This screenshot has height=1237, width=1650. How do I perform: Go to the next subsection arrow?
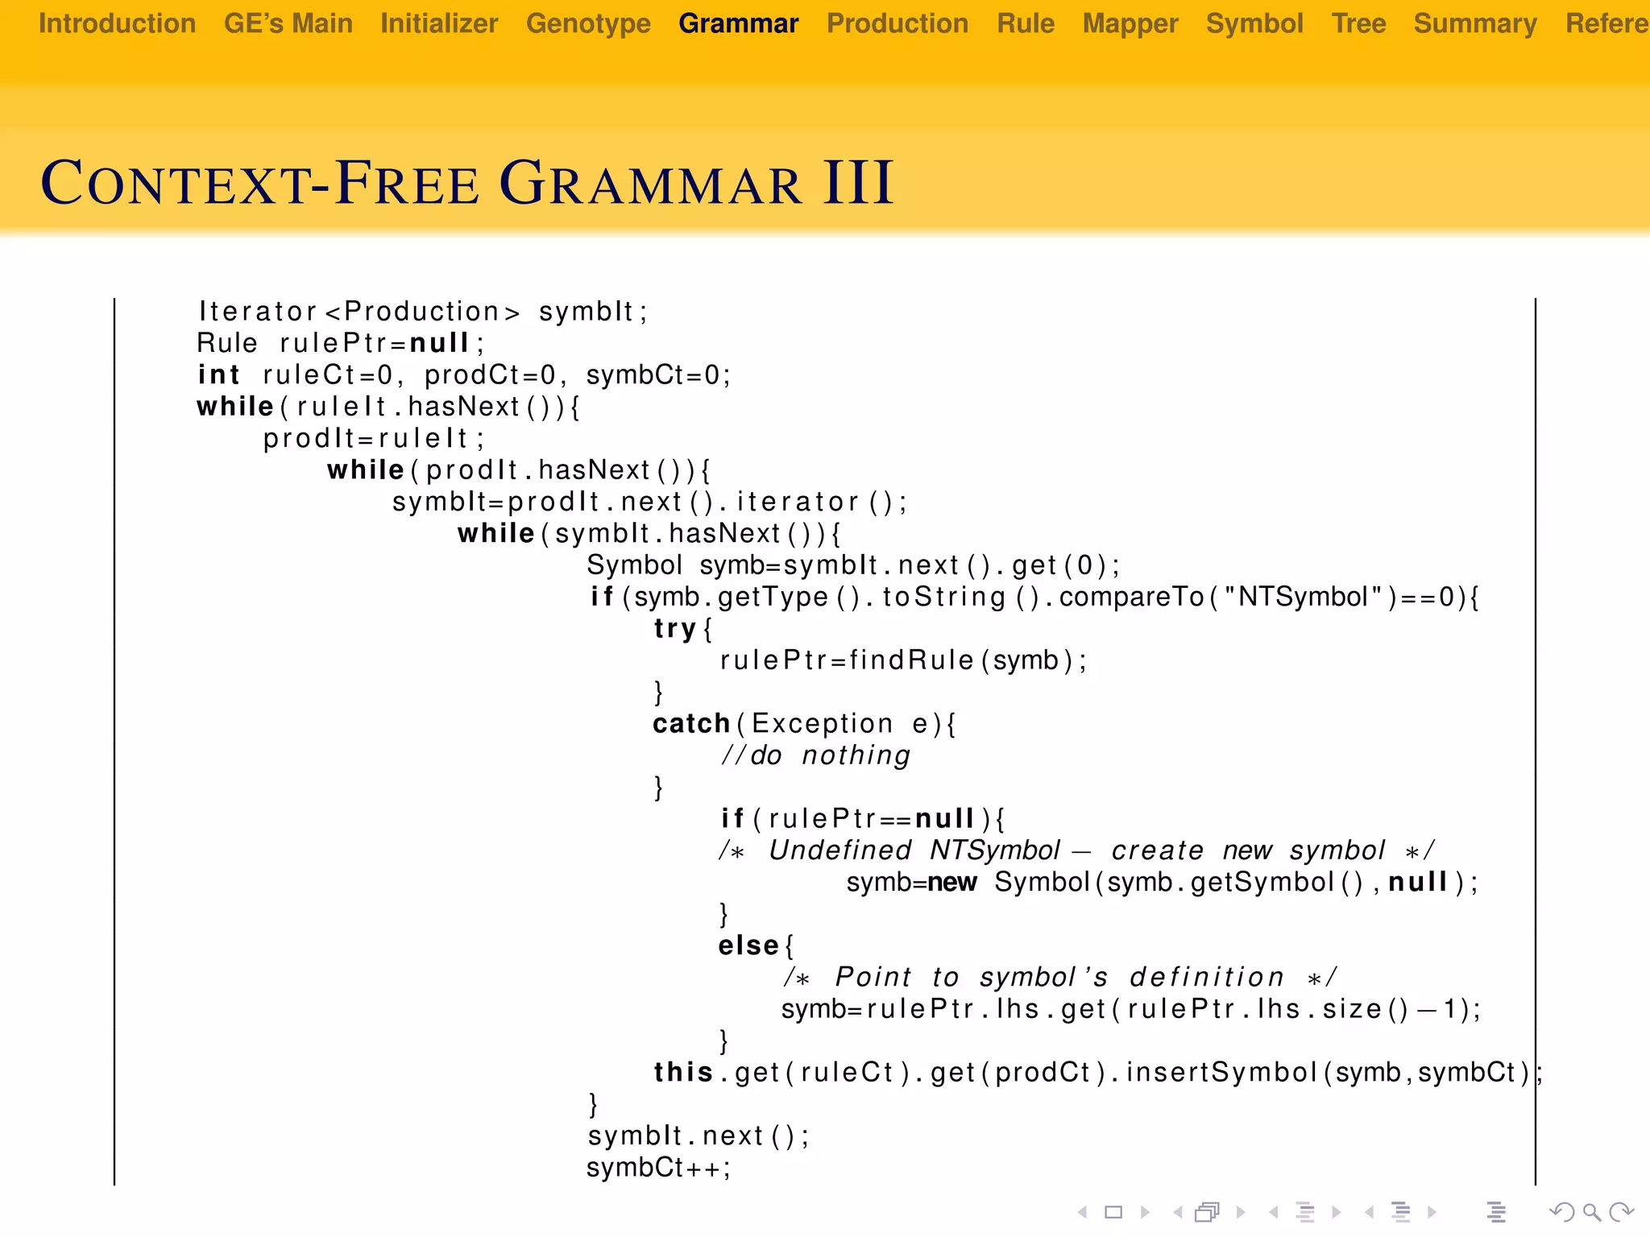pyautogui.click(x=1337, y=1212)
